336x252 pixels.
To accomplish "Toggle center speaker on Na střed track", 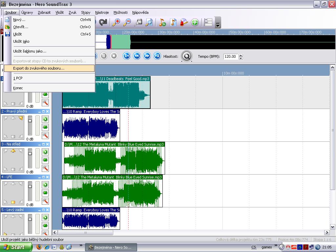I will (13, 151).
